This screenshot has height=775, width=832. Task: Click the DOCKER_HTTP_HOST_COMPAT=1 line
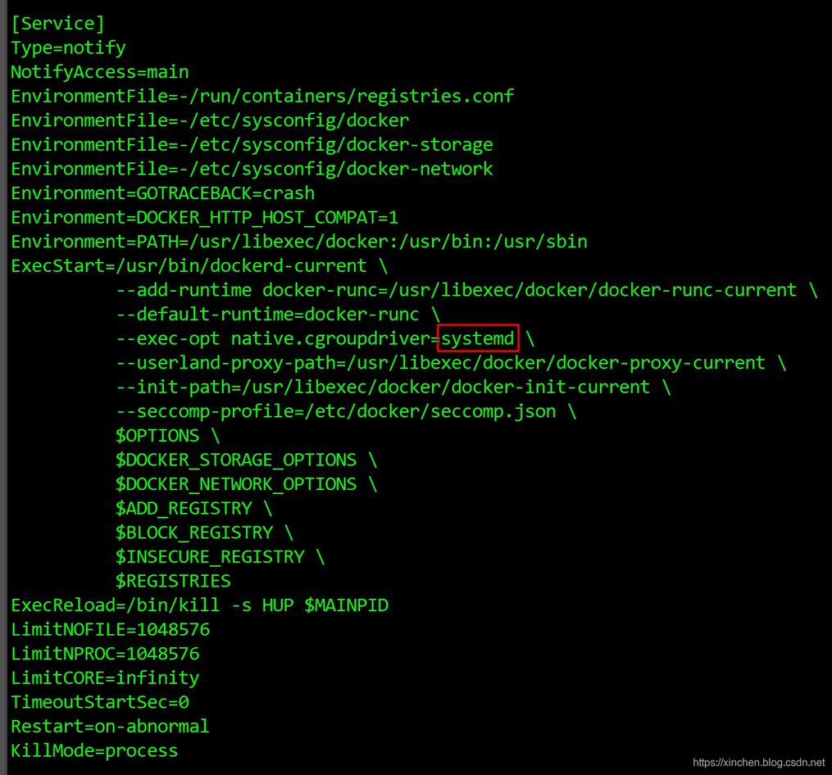[x=205, y=217]
